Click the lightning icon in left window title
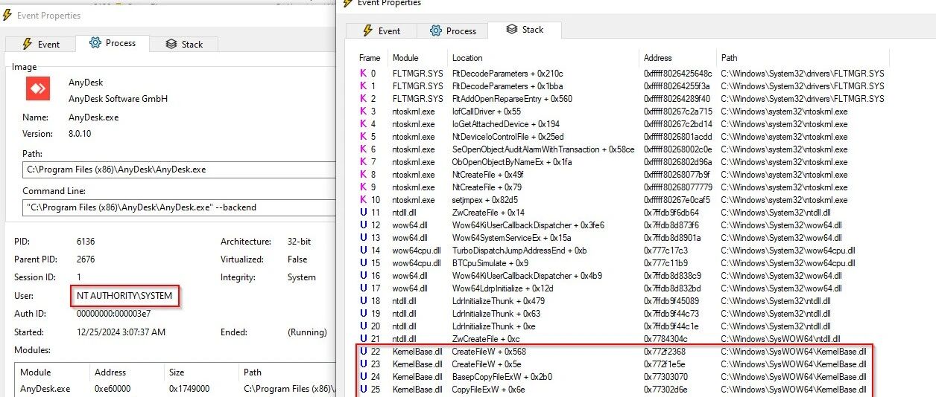This screenshot has height=397, width=936. pyautogui.click(x=7, y=15)
